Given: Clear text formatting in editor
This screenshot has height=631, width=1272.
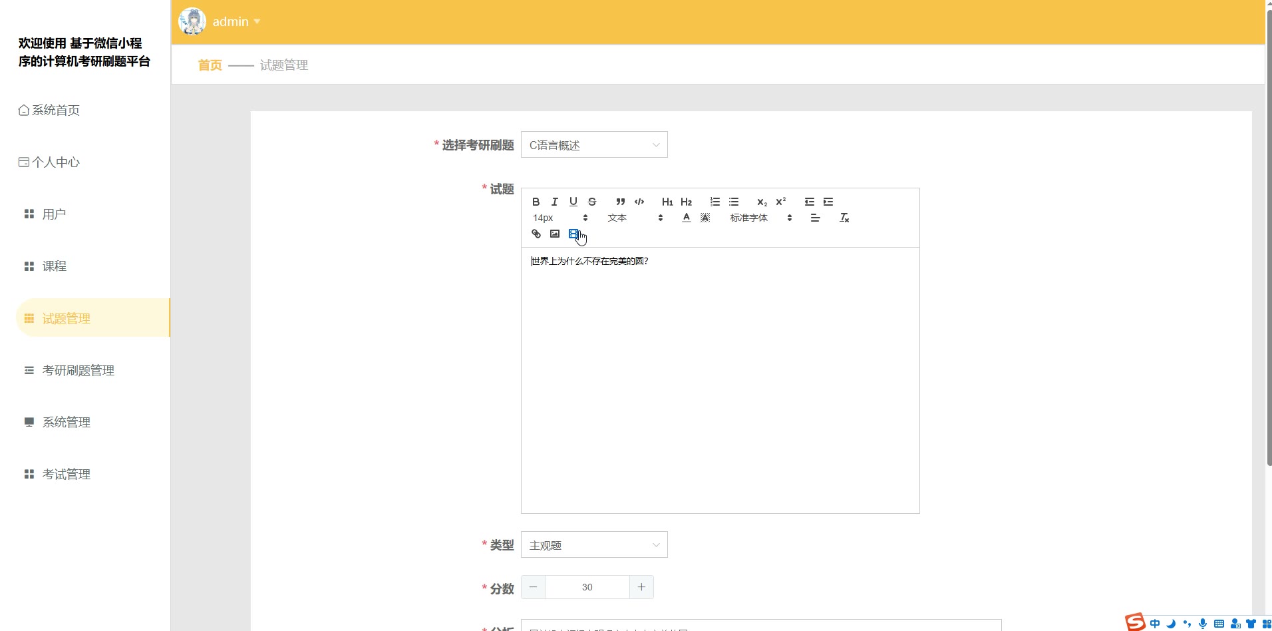Looking at the screenshot, I should point(844,218).
